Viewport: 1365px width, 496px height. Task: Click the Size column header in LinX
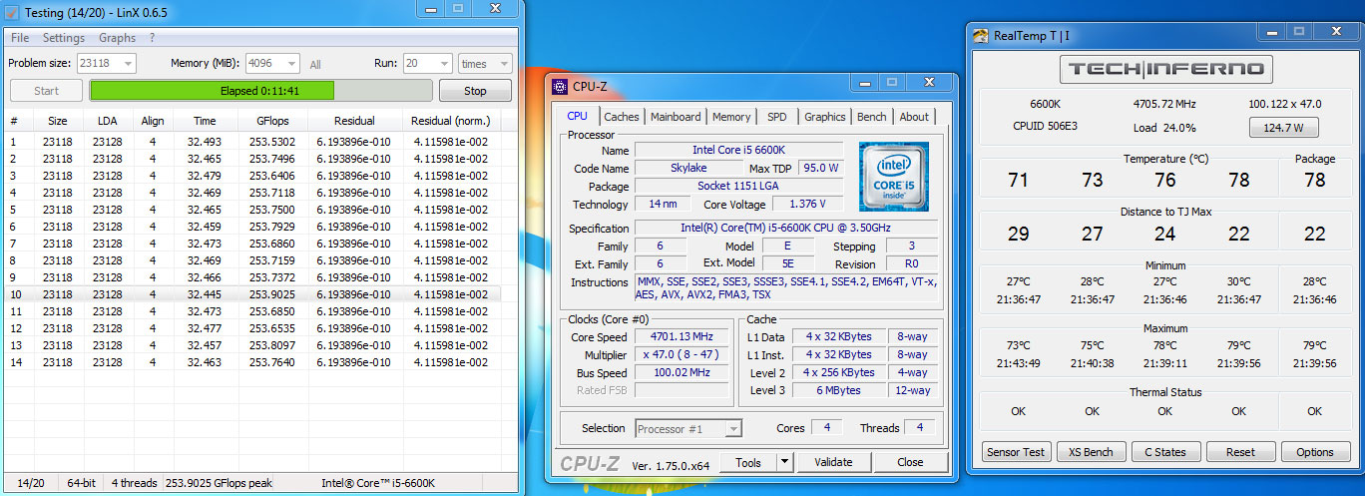tap(57, 121)
